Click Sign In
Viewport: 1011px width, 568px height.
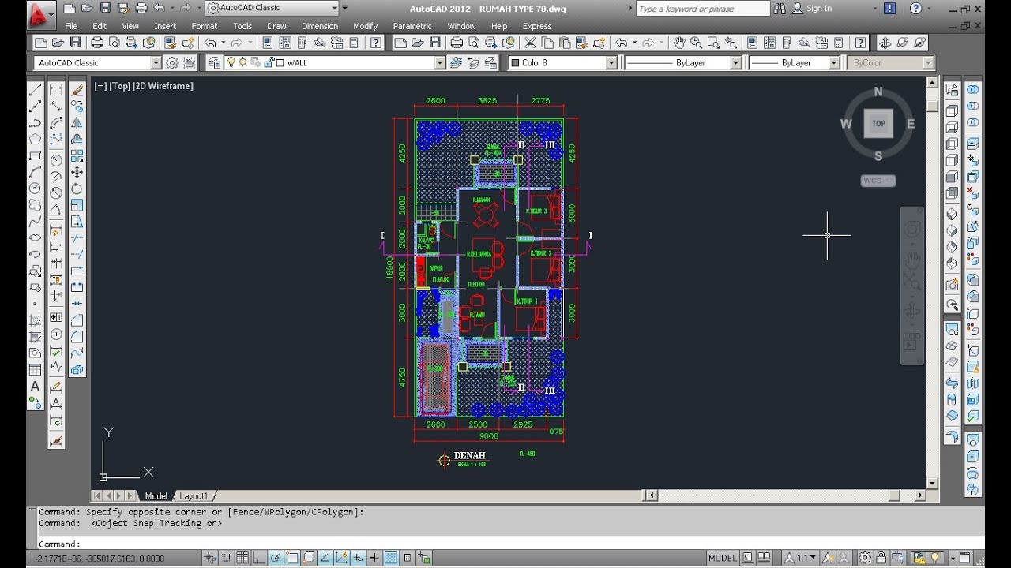coord(818,9)
